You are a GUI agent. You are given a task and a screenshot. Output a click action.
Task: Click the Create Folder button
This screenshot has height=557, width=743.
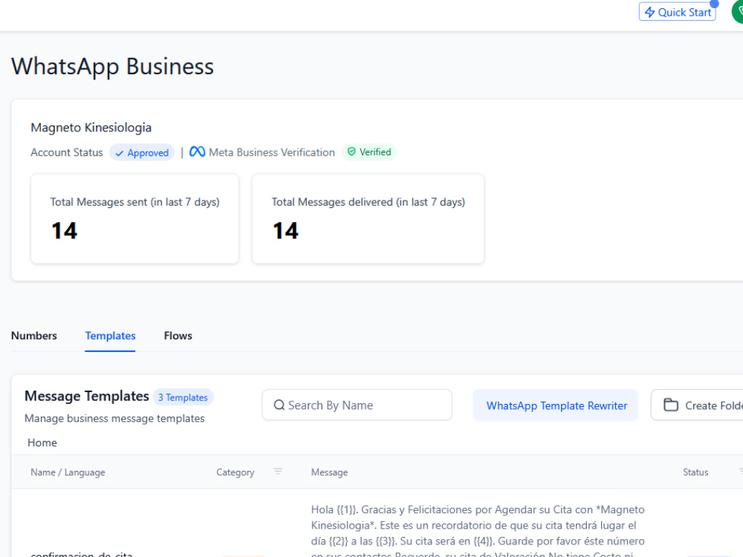click(x=698, y=405)
